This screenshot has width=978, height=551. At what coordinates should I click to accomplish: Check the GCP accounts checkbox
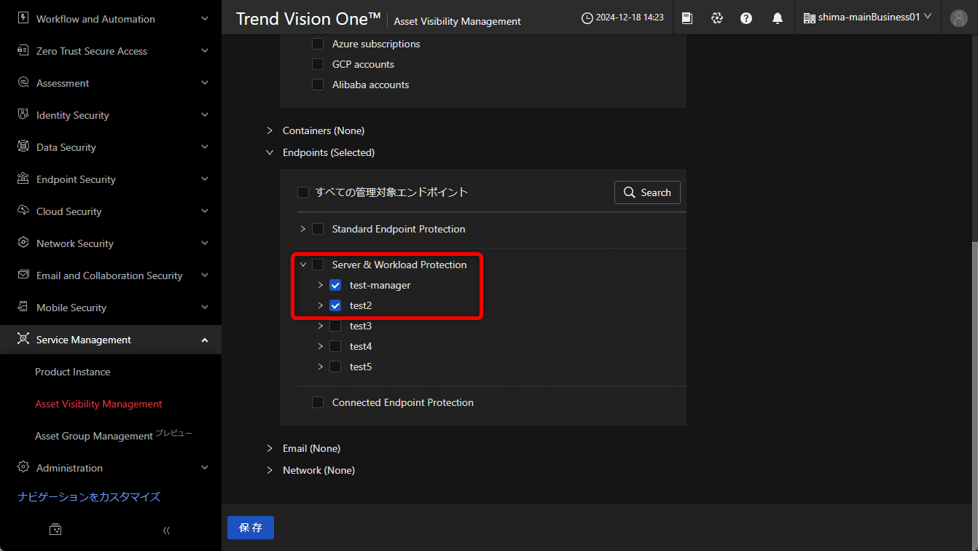click(x=318, y=64)
